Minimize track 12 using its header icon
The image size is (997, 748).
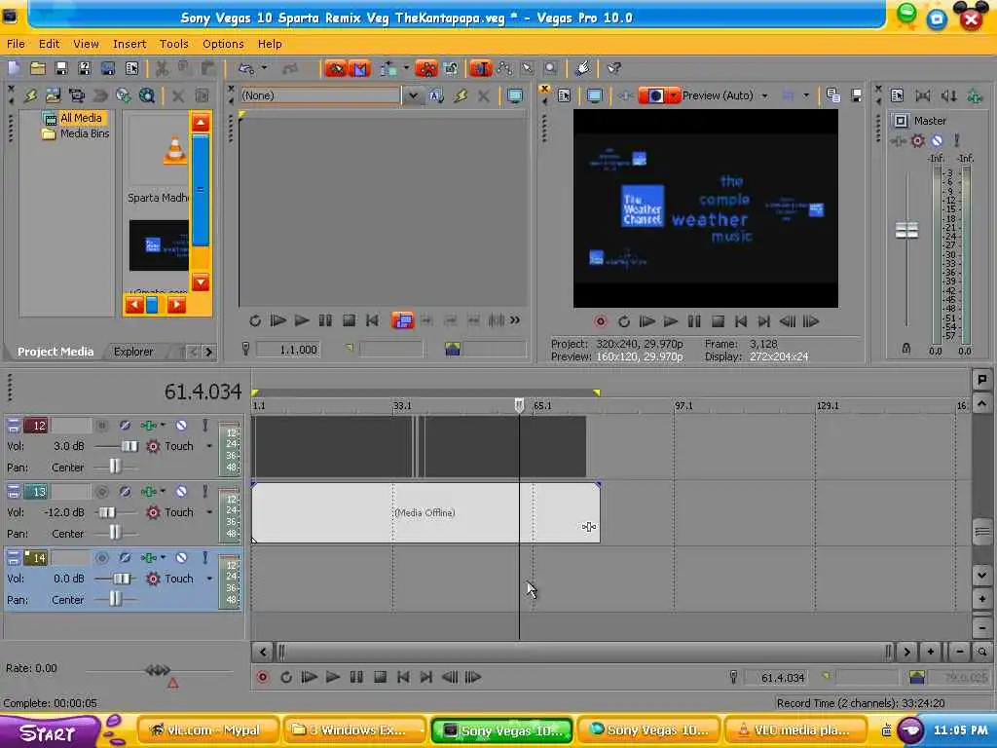tap(14, 426)
